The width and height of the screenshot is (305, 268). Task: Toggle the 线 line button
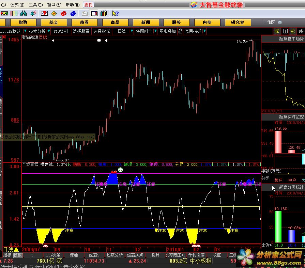[x=301, y=31]
